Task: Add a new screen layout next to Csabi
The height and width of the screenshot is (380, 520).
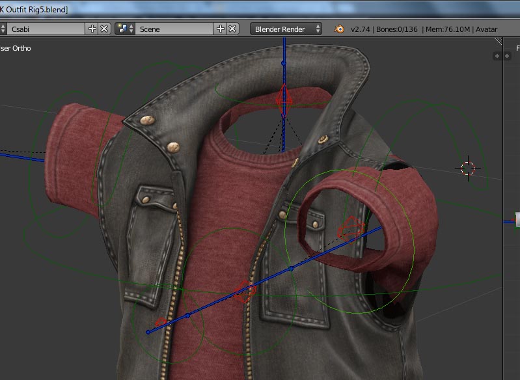Action: (x=92, y=29)
